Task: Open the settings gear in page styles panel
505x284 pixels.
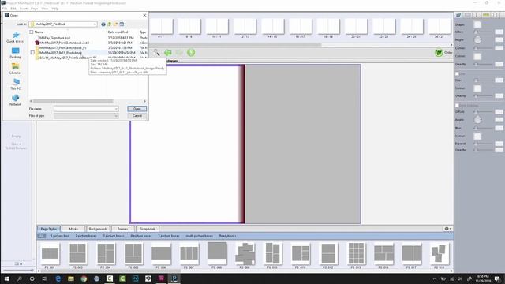Action: pos(447,229)
